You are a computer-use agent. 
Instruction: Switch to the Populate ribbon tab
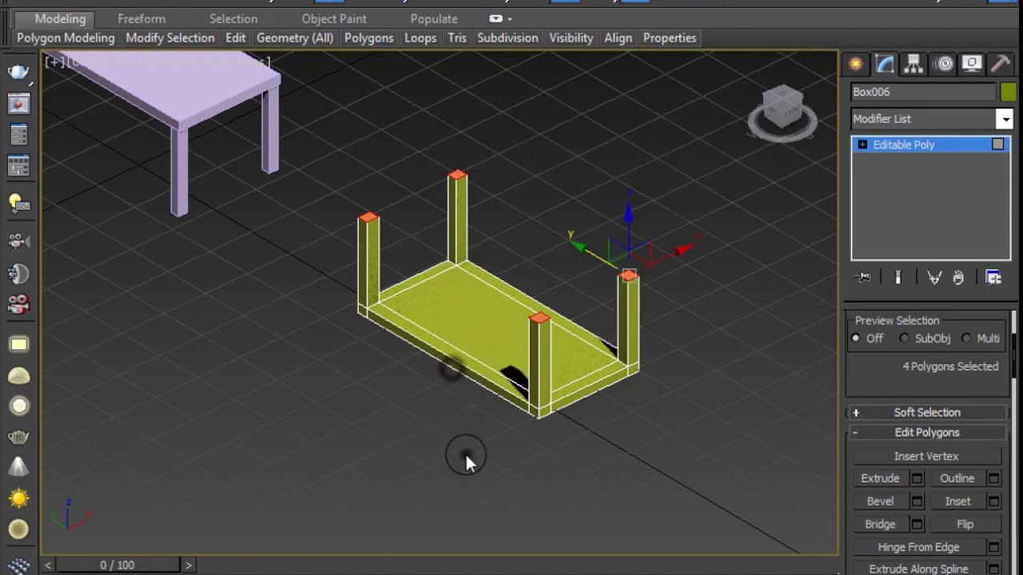(x=434, y=18)
